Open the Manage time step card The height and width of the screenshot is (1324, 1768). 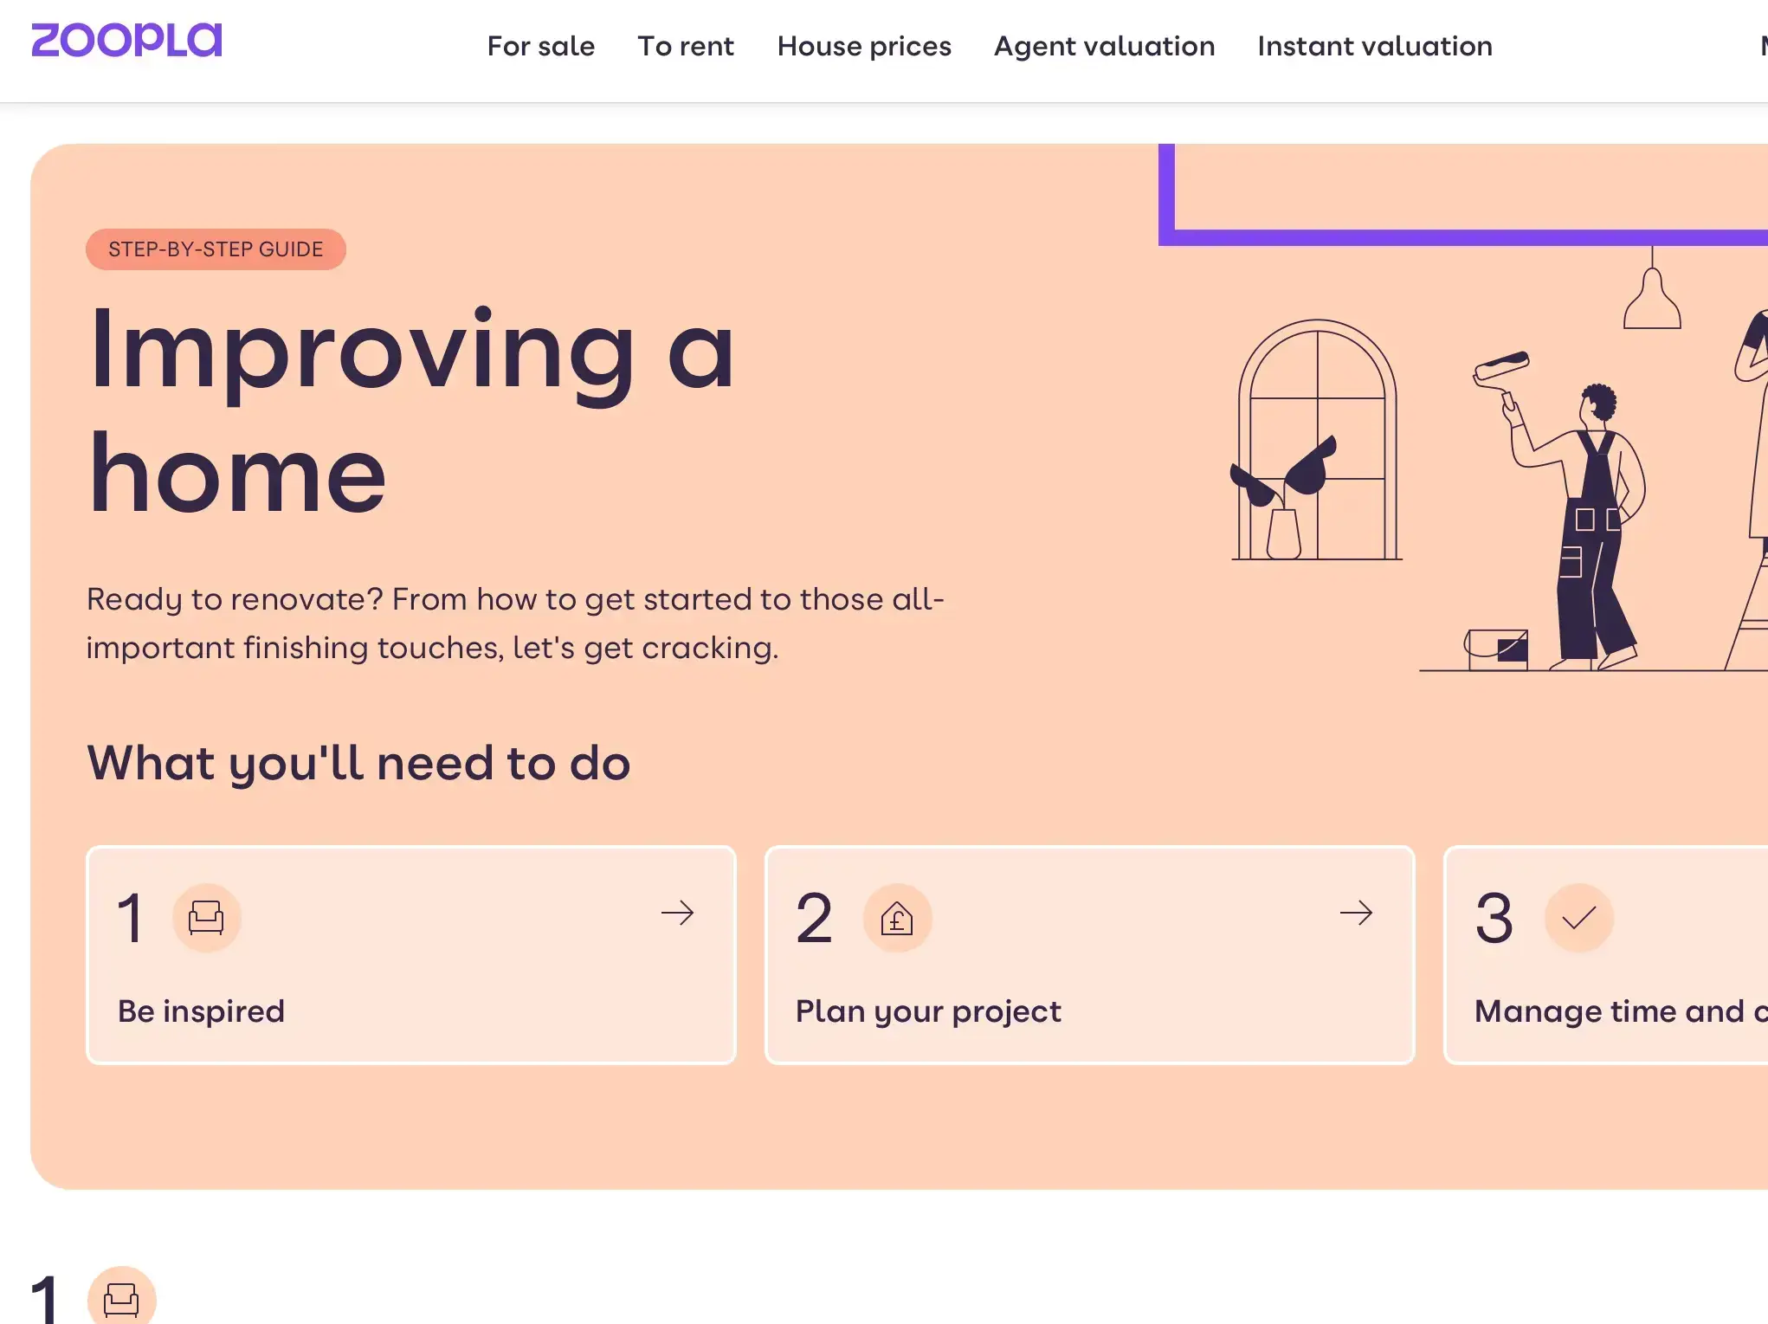pos(1605,955)
